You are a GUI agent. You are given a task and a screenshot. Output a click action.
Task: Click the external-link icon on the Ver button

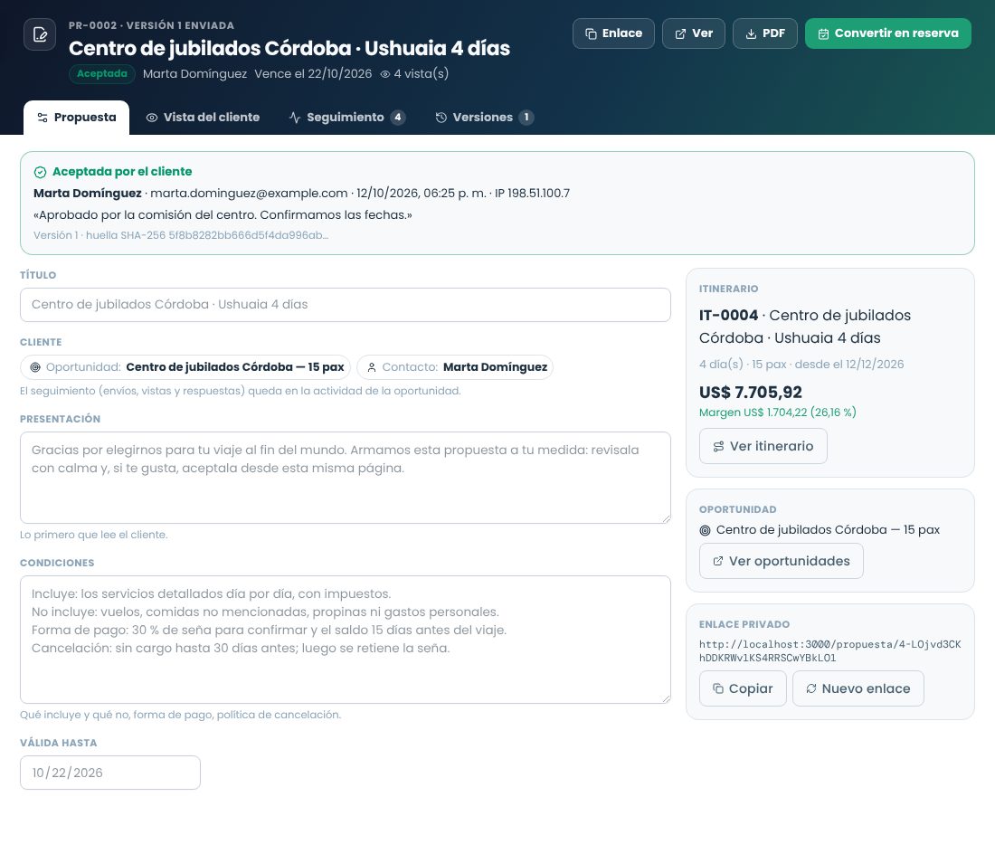(680, 34)
